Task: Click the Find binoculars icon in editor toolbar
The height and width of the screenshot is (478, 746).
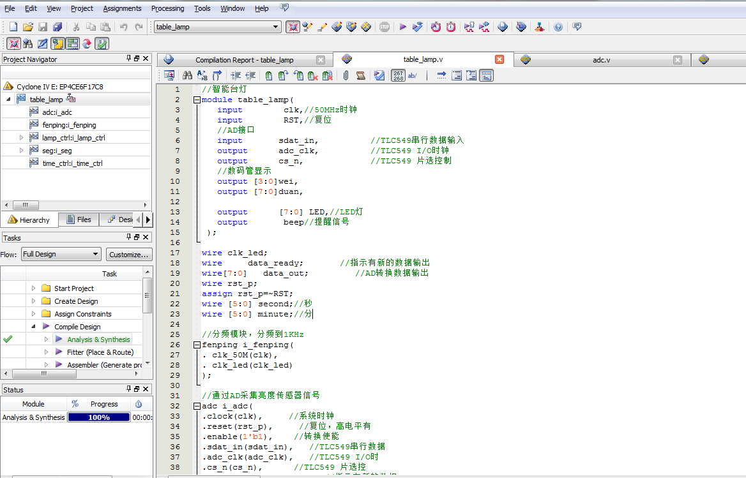Action: [x=187, y=75]
